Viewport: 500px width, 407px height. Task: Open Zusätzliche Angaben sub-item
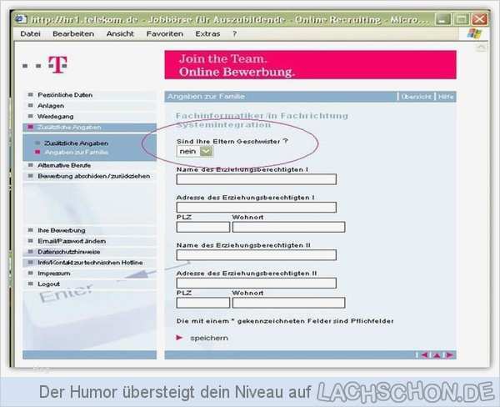[x=76, y=143]
